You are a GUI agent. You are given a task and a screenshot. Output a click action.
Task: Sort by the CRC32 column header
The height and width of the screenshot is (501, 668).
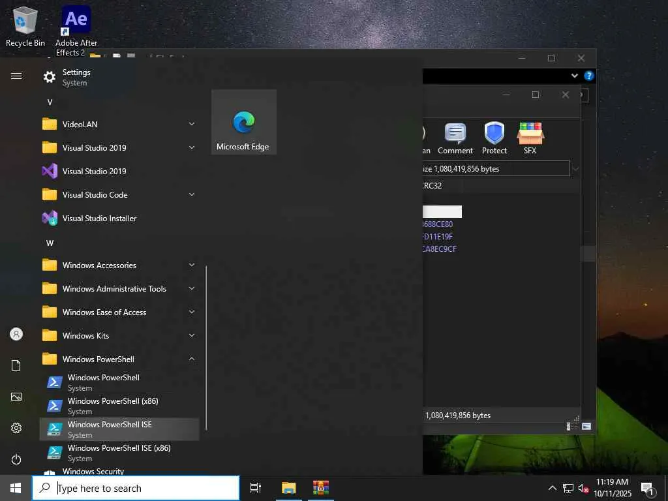432,186
